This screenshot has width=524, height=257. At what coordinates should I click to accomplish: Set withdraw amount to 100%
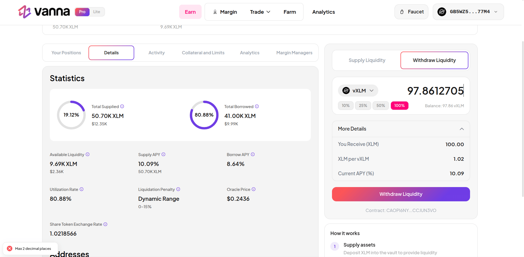click(399, 106)
